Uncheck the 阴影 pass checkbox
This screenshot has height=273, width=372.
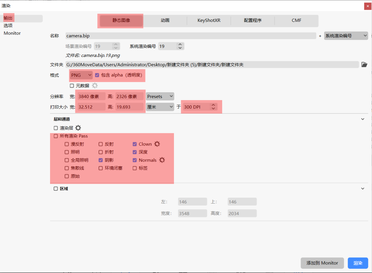coord(100,160)
